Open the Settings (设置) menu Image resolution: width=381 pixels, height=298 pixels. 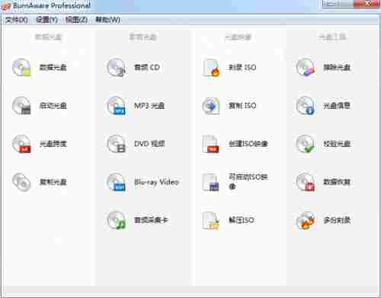pyautogui.click(x=46, y=20)
